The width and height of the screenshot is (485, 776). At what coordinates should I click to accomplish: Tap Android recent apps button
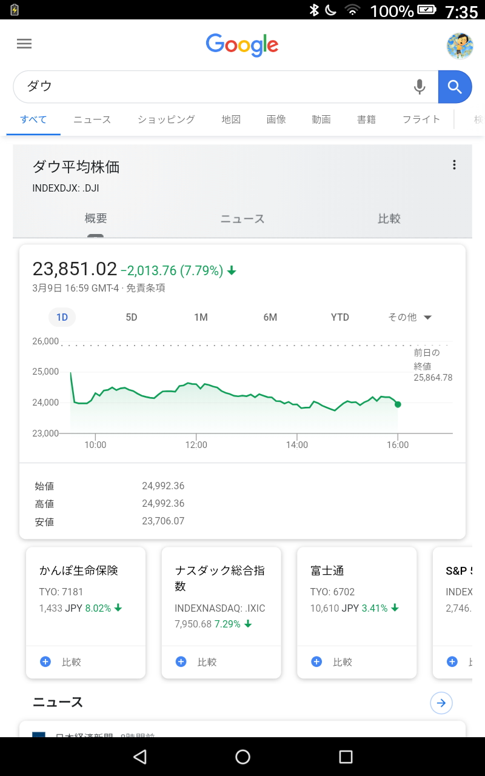click(346, 757)
